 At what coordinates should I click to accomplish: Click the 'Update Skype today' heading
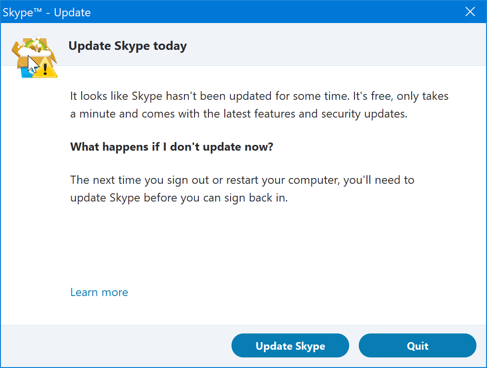point(127,46)
